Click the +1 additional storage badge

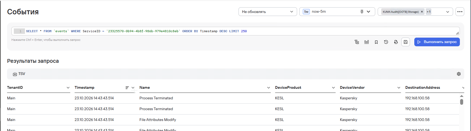(428, 12)
